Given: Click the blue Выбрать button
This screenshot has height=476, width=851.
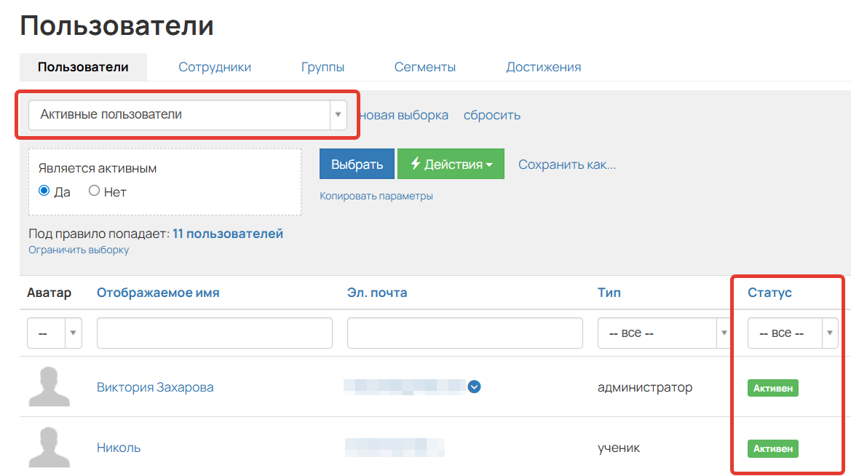Looking at the screenshot, I should click(x=356, y=163).
